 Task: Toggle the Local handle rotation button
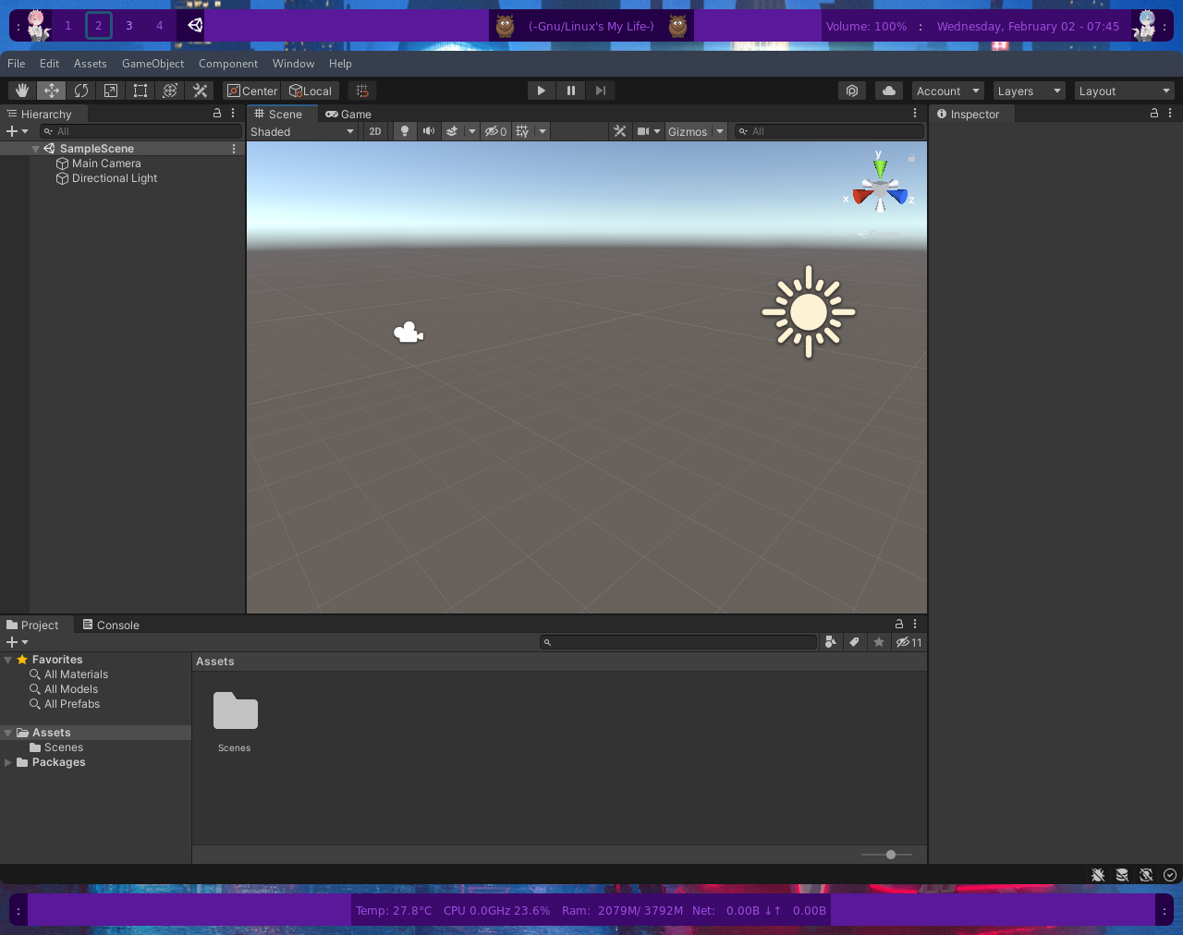(311, 91)
